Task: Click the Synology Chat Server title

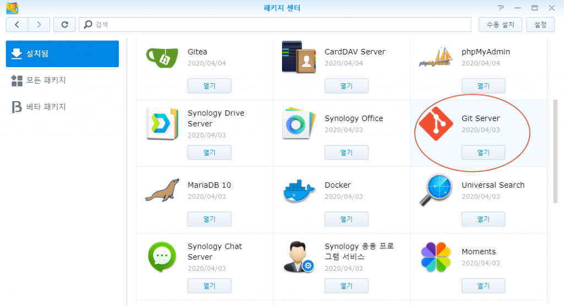Action: 215,252
